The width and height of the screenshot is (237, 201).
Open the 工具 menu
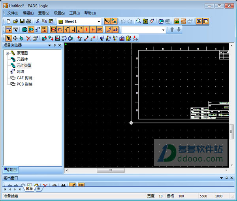click(x=74, y=13)
